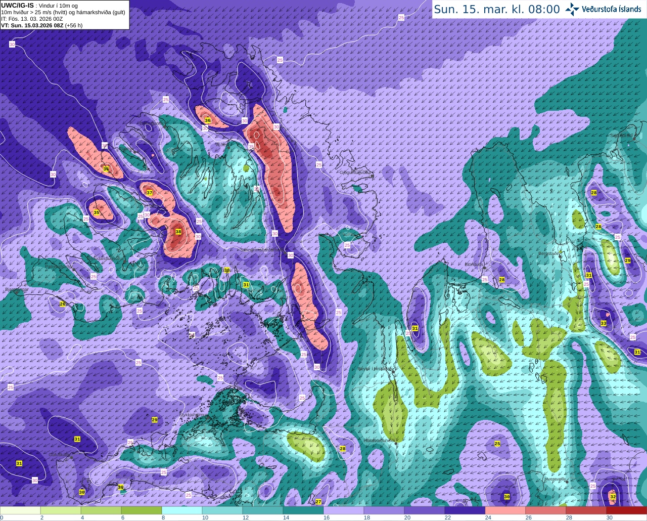Select the legend swatch between 16 and 18
This screenshot has width=647, height=521.
coord(344,510)
